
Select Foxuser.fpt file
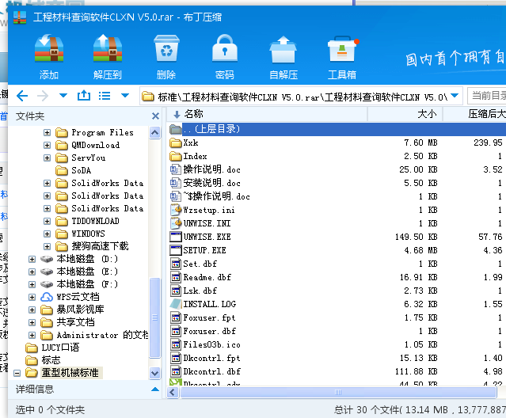tap(203, 317)
